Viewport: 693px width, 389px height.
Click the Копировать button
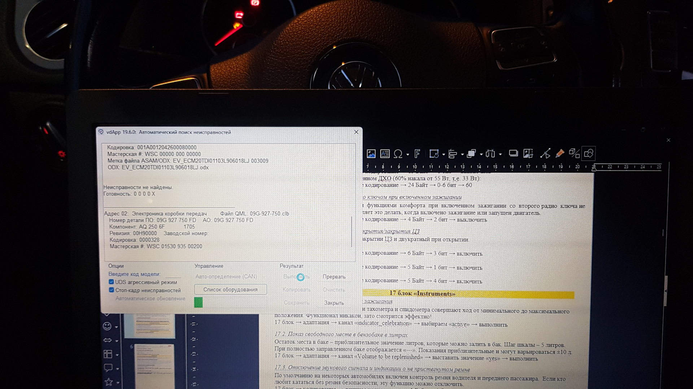coord(297,290)
